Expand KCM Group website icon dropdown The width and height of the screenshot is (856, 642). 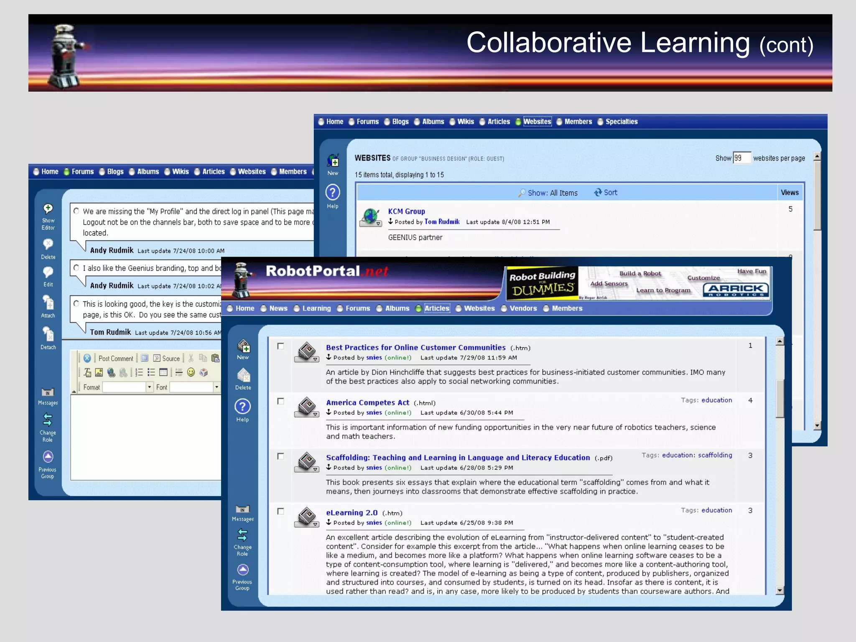pos(378,224)
